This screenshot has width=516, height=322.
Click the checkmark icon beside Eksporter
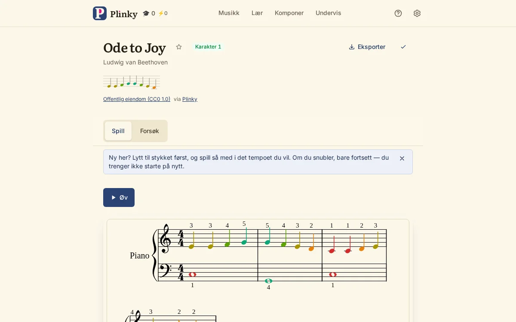403,47
